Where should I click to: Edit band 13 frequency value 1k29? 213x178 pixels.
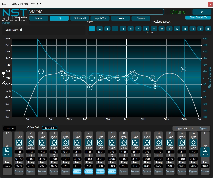158,166
